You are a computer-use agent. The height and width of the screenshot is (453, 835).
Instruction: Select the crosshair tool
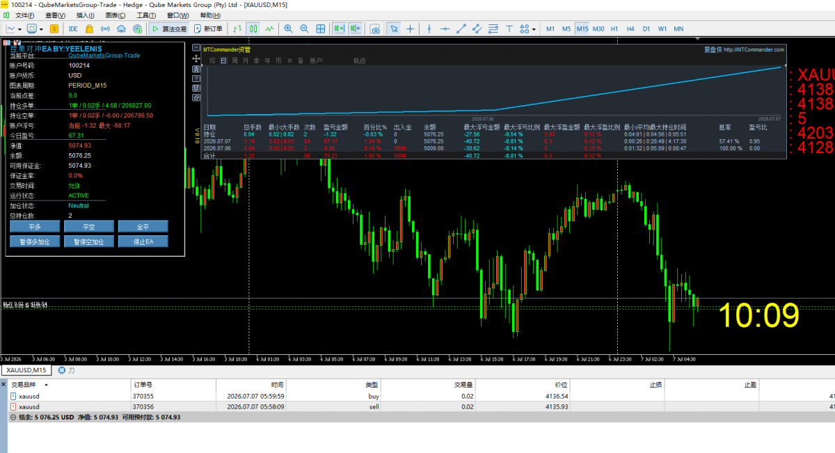410,29
